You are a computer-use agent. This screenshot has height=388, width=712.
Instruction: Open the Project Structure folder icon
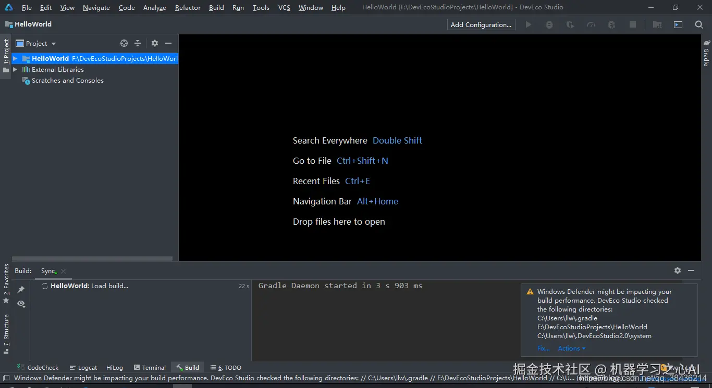(657, 24)
